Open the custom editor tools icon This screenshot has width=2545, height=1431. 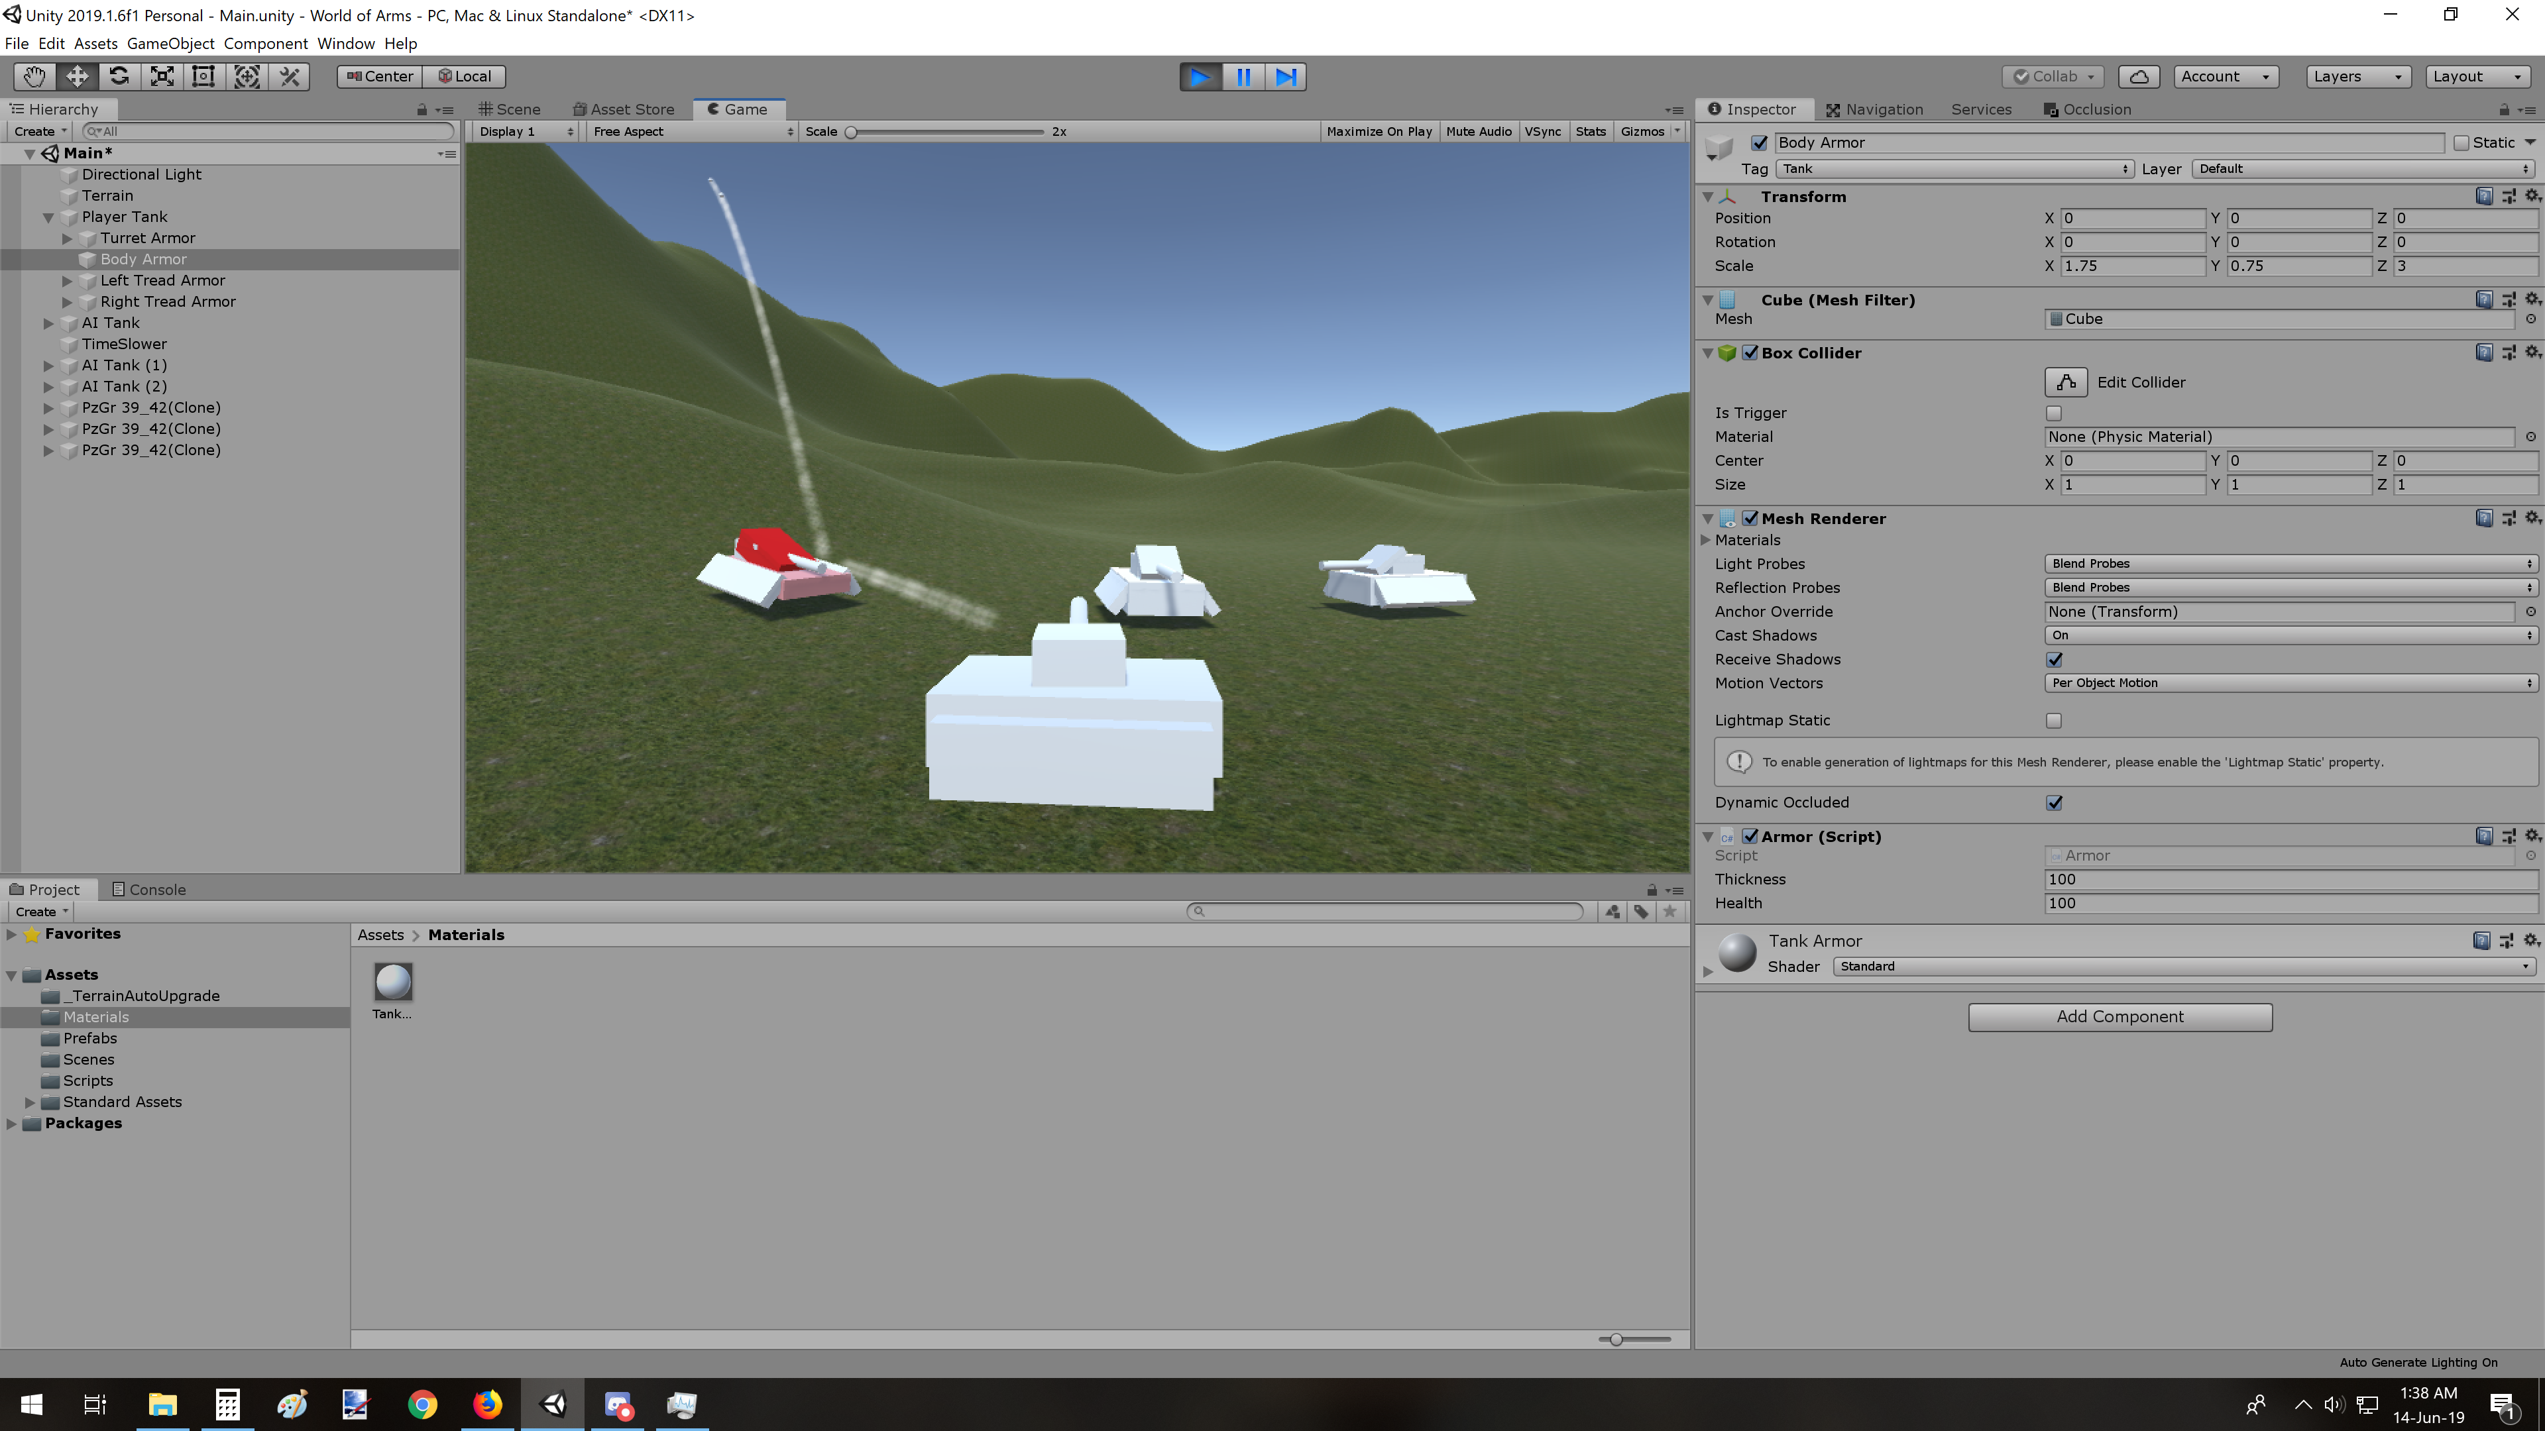(290, 76)
